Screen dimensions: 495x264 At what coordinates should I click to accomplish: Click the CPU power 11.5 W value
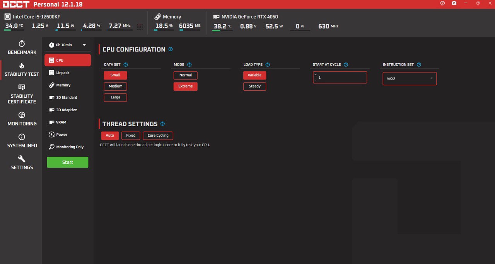click(65, 26)
